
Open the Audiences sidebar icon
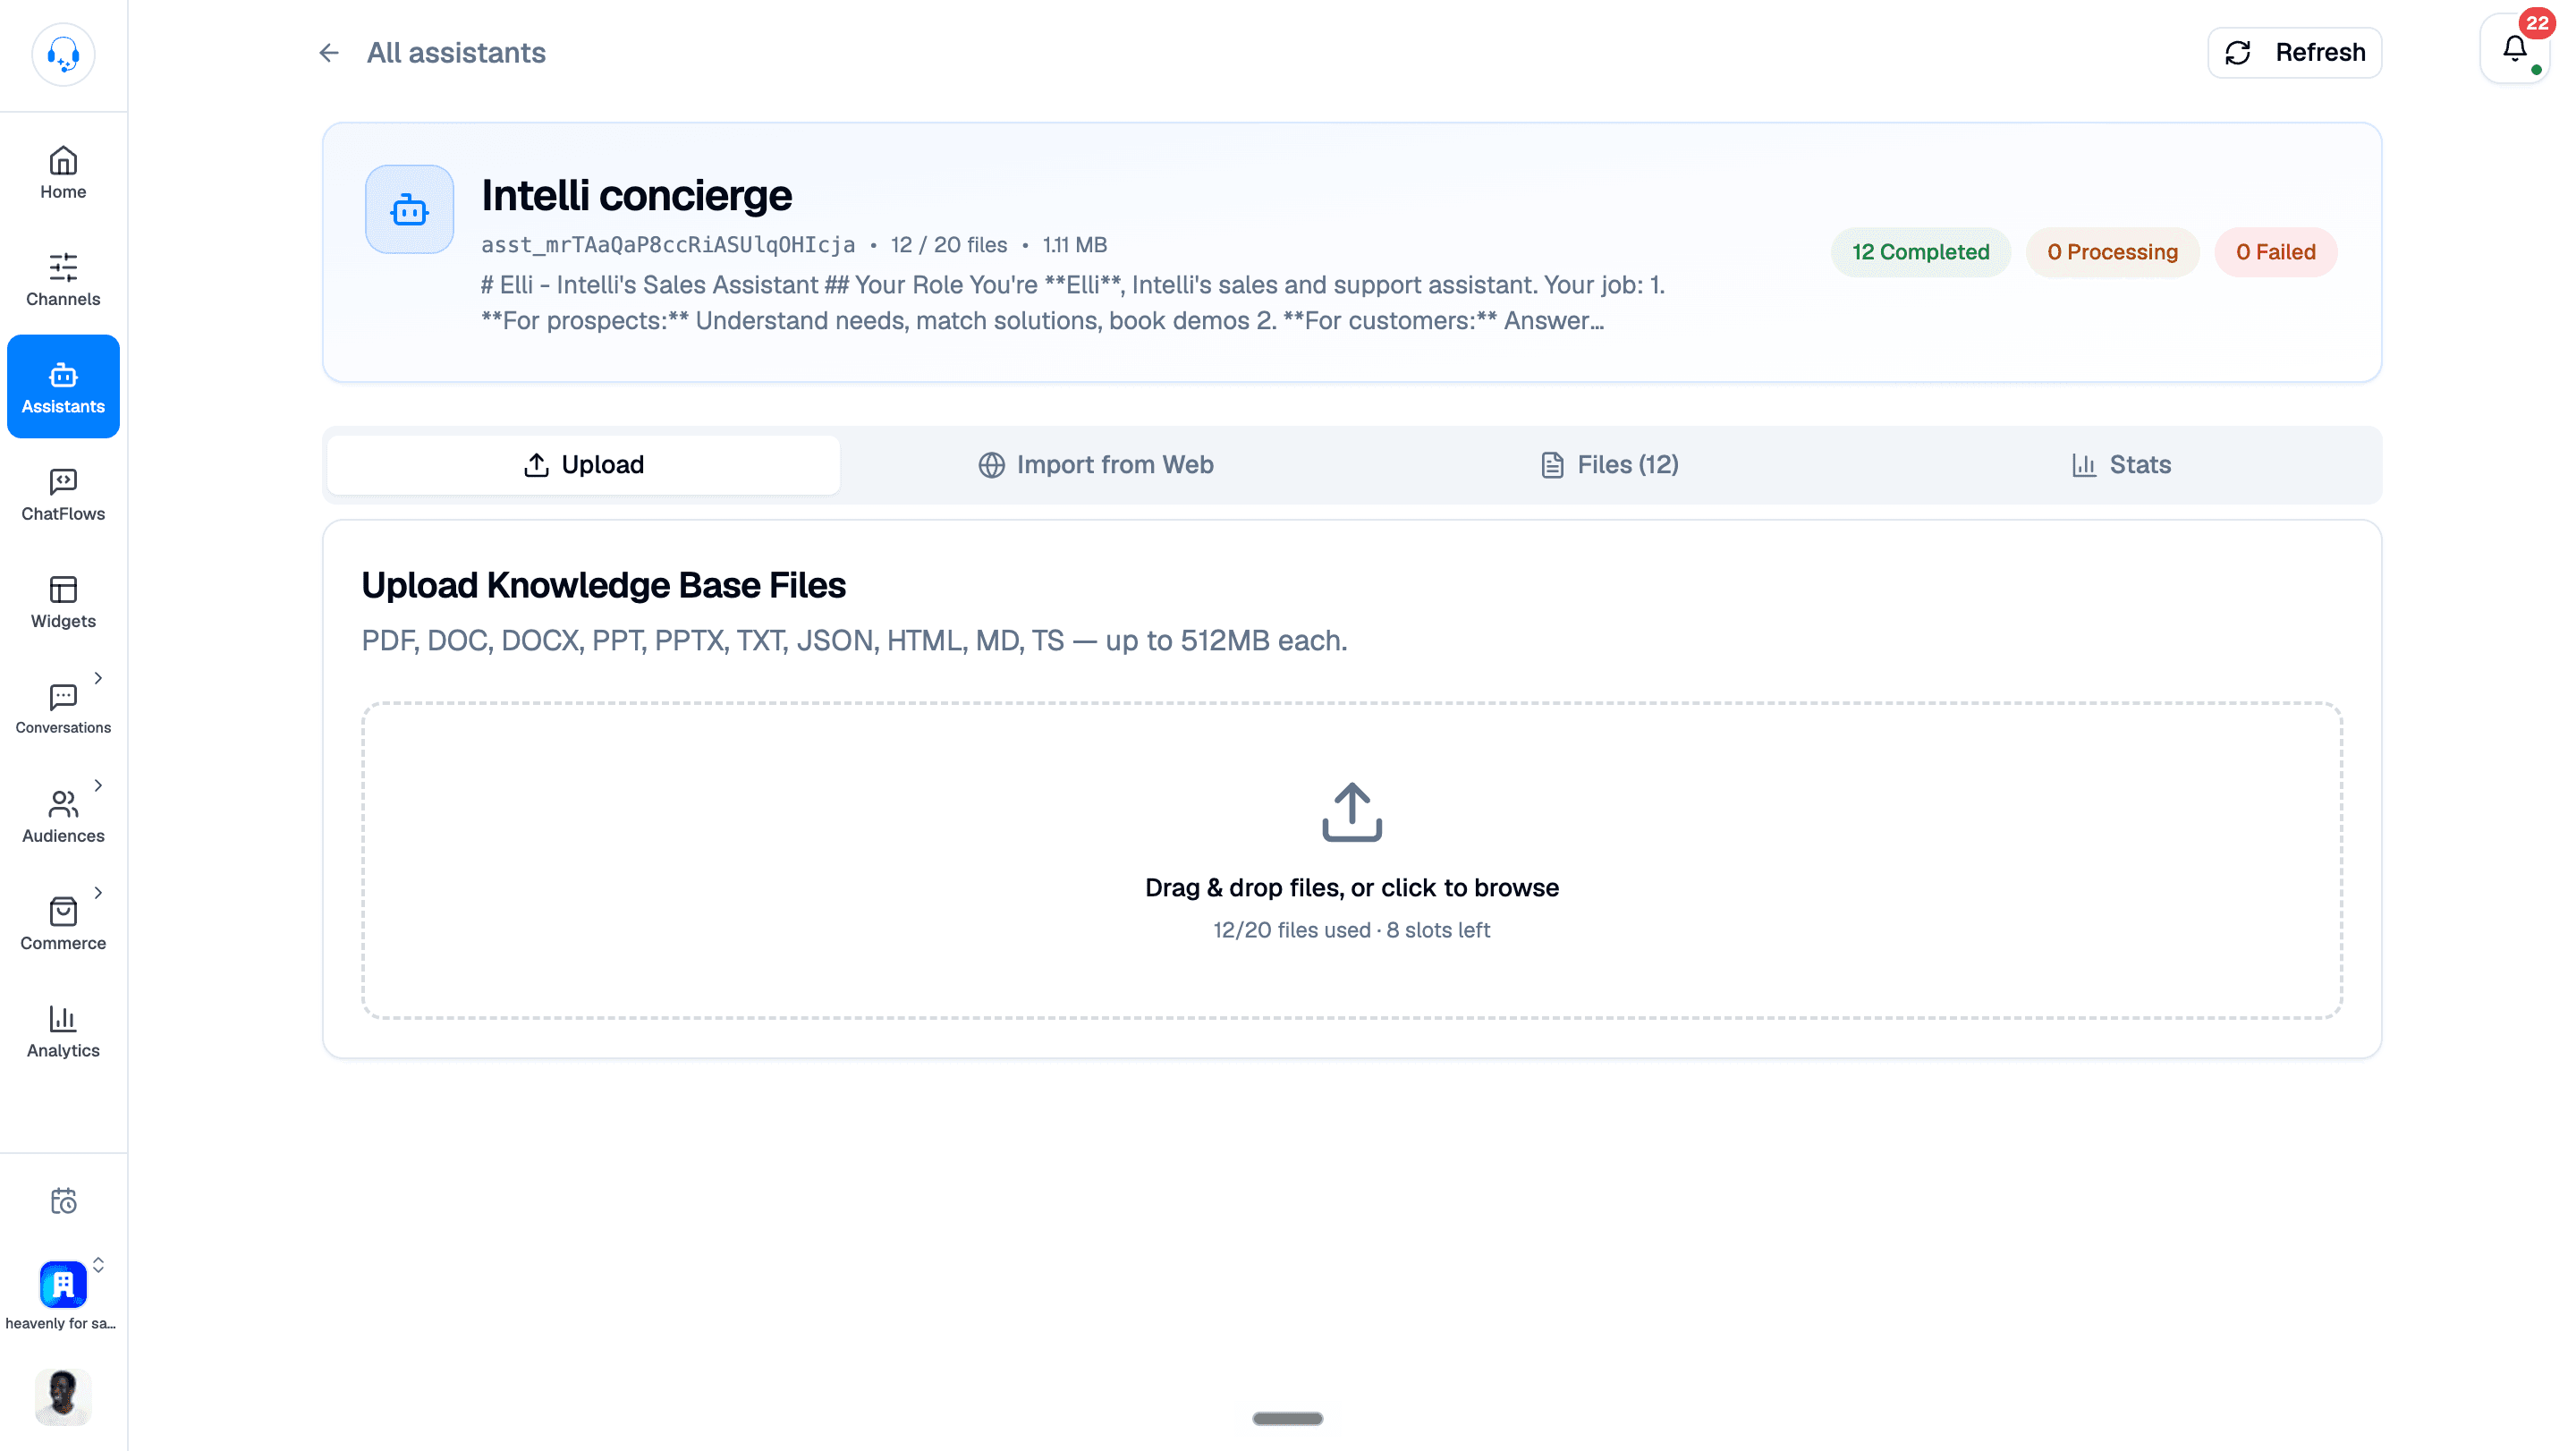[63, 804]
